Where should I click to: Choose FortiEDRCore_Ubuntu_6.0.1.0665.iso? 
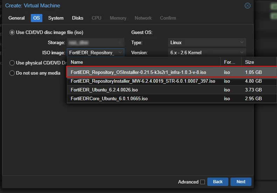pos(172,99)
